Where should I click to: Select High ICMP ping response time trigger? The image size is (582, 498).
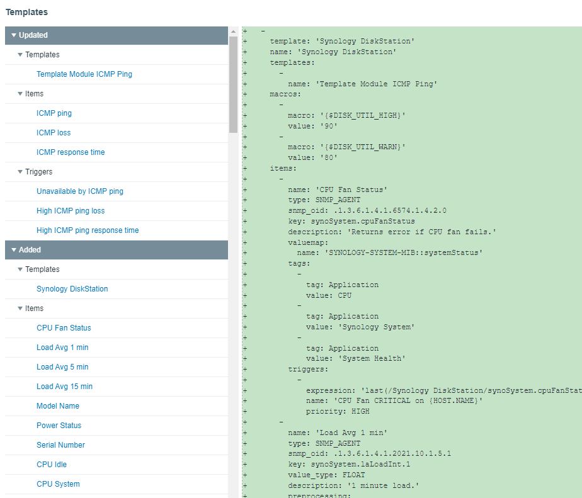click(x=88, y=230)
